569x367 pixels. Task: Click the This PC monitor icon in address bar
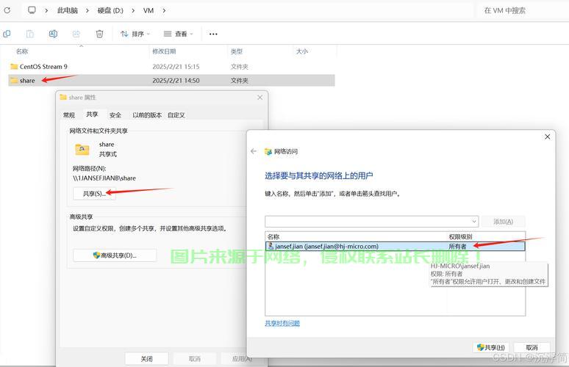pos(32,10)
